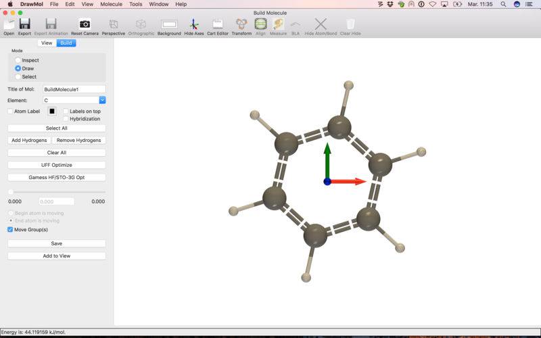
Task: Open the Help menu
Action: point(181,4)
